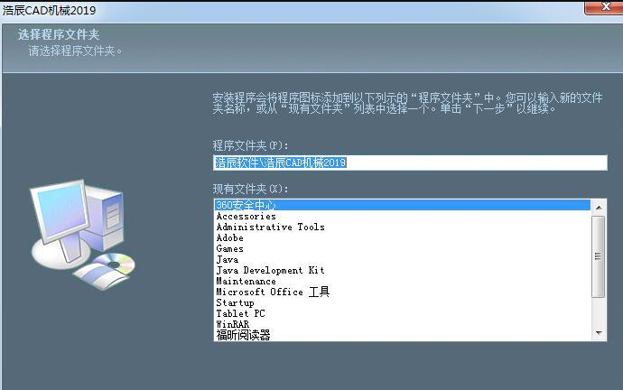Choose the Tablet PC folder

pos(402,313)
